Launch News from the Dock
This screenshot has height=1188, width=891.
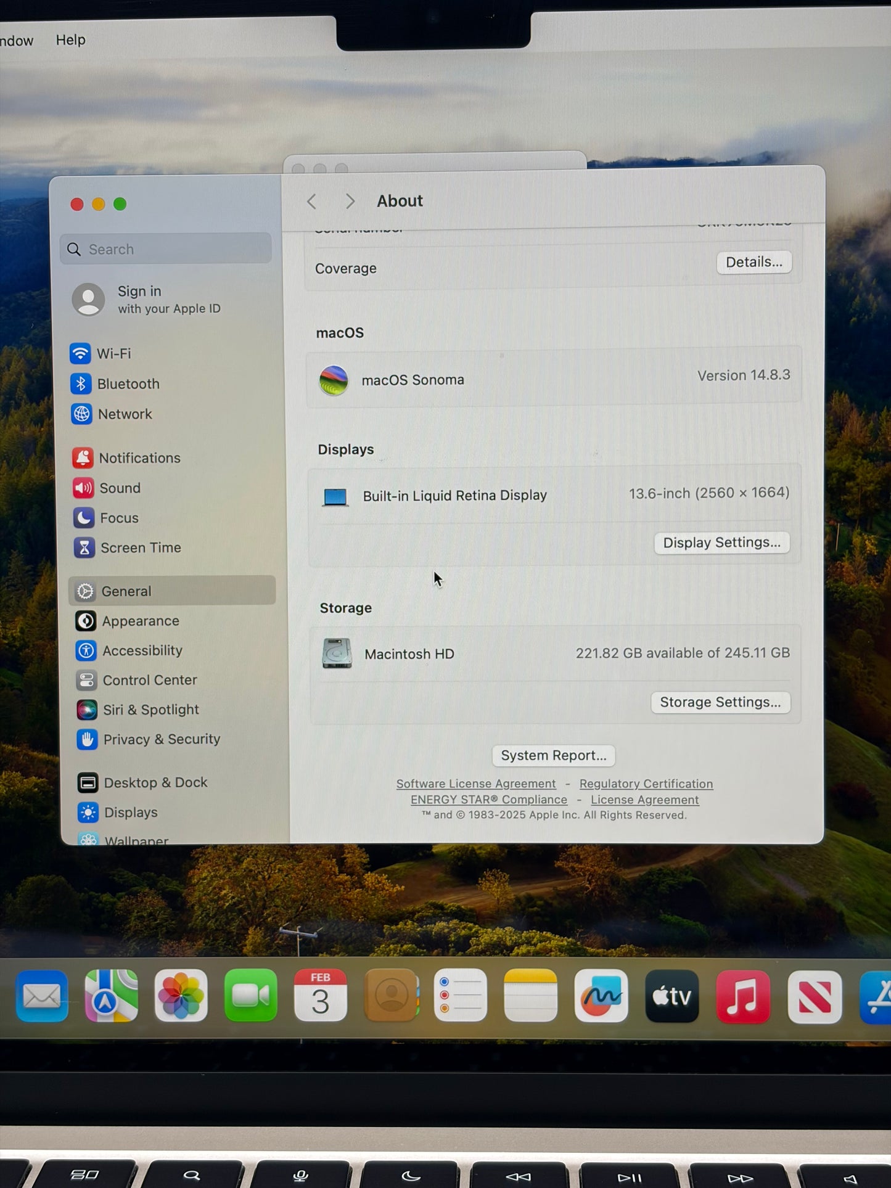[x=815, y=997]
